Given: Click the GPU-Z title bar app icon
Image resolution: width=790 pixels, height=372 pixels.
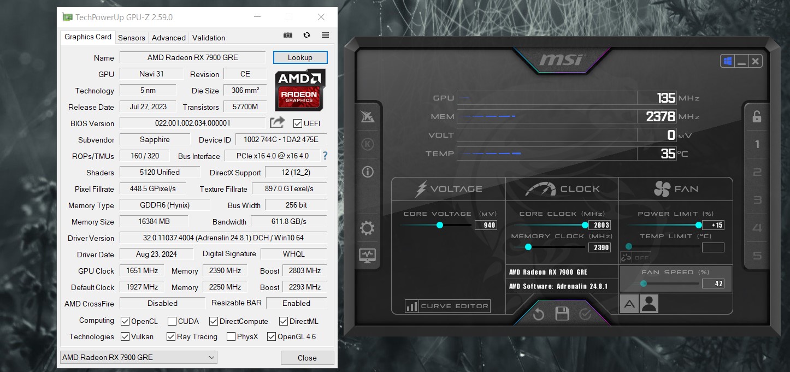Looking at the screenshot, I should coord(67,17).
